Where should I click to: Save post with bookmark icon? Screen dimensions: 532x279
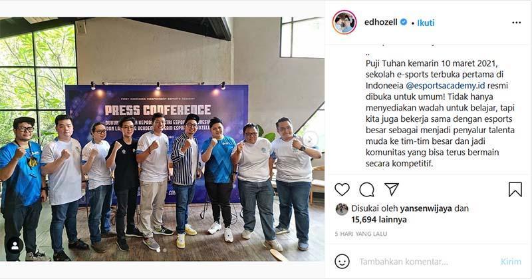[x=515, y=190]
